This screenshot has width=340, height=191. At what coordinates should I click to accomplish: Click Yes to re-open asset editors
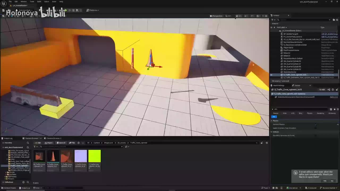tap(325, 181)
